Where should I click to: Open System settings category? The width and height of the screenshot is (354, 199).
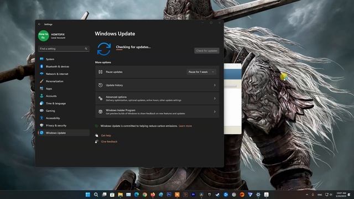[64, 59]
